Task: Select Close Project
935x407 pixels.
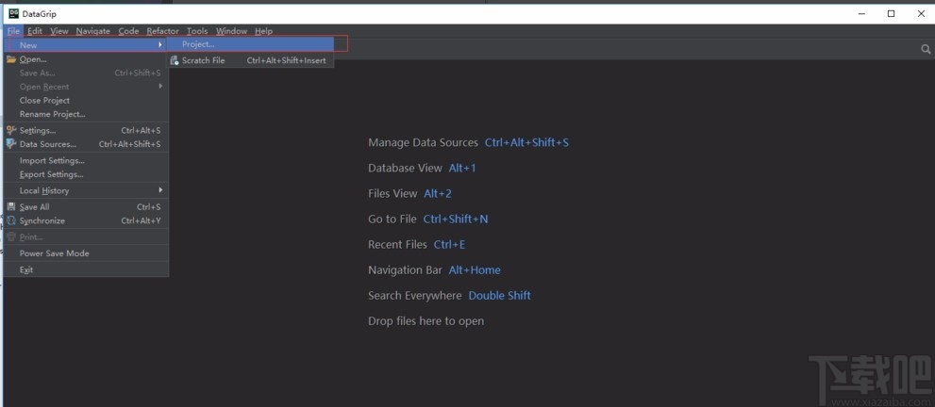Action: pos(44,100)
